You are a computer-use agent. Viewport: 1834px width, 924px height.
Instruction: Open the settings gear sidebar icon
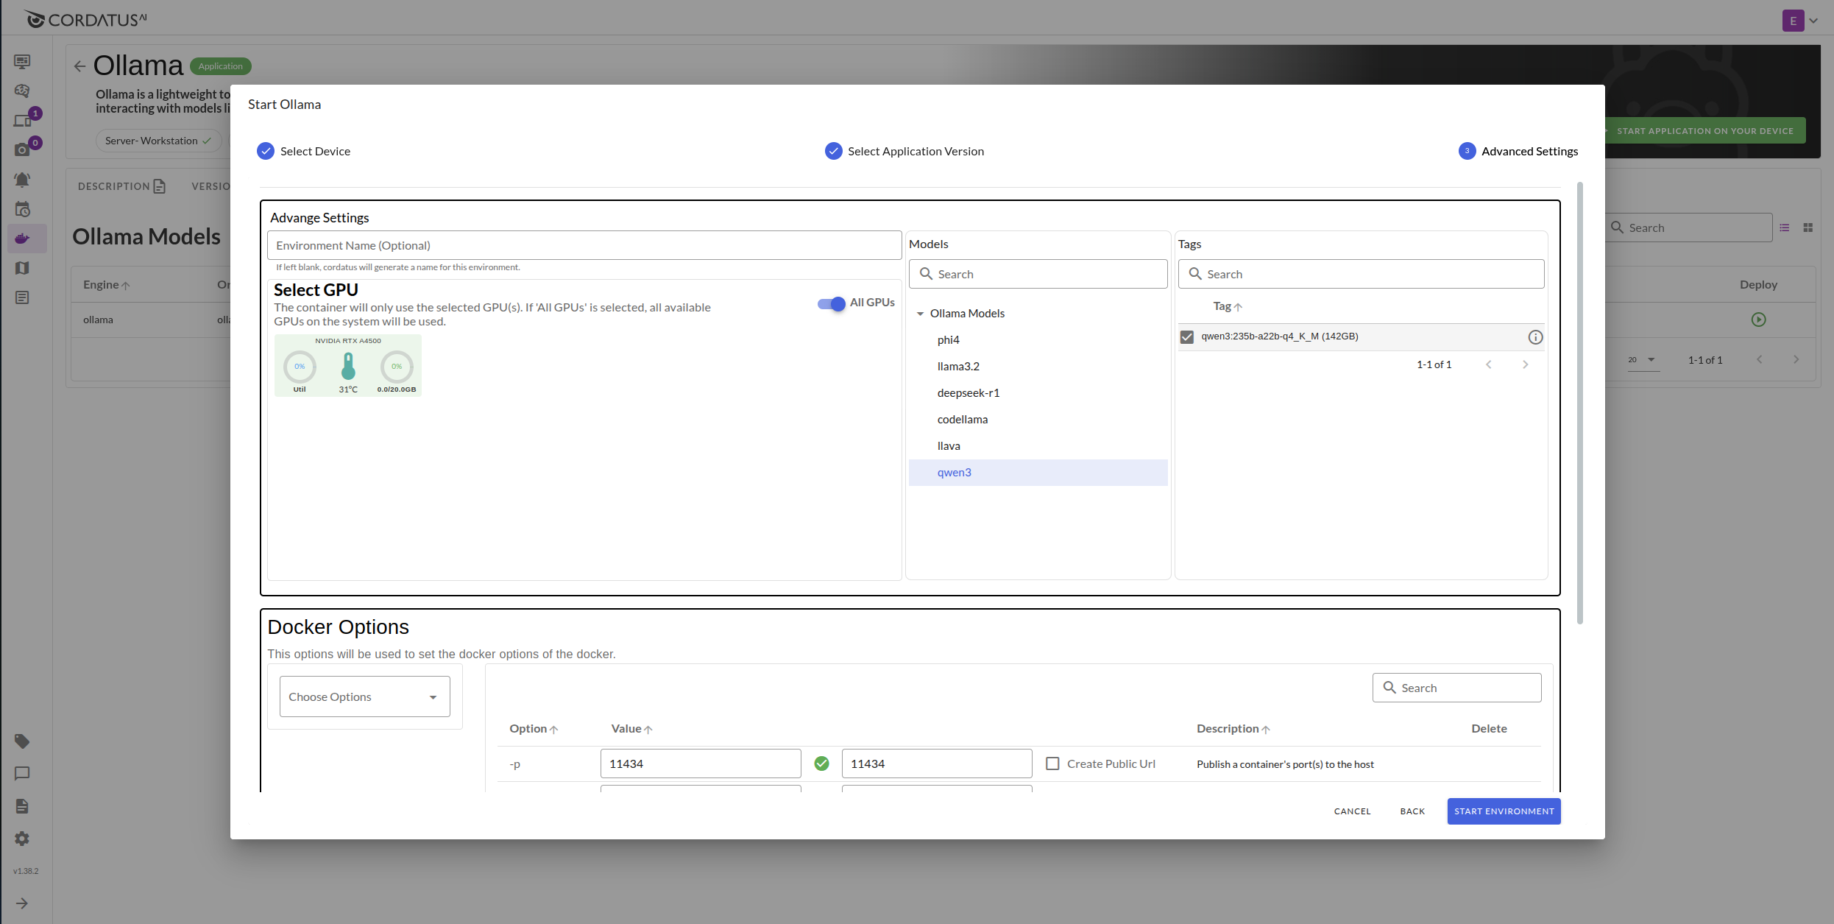(22, 839)
